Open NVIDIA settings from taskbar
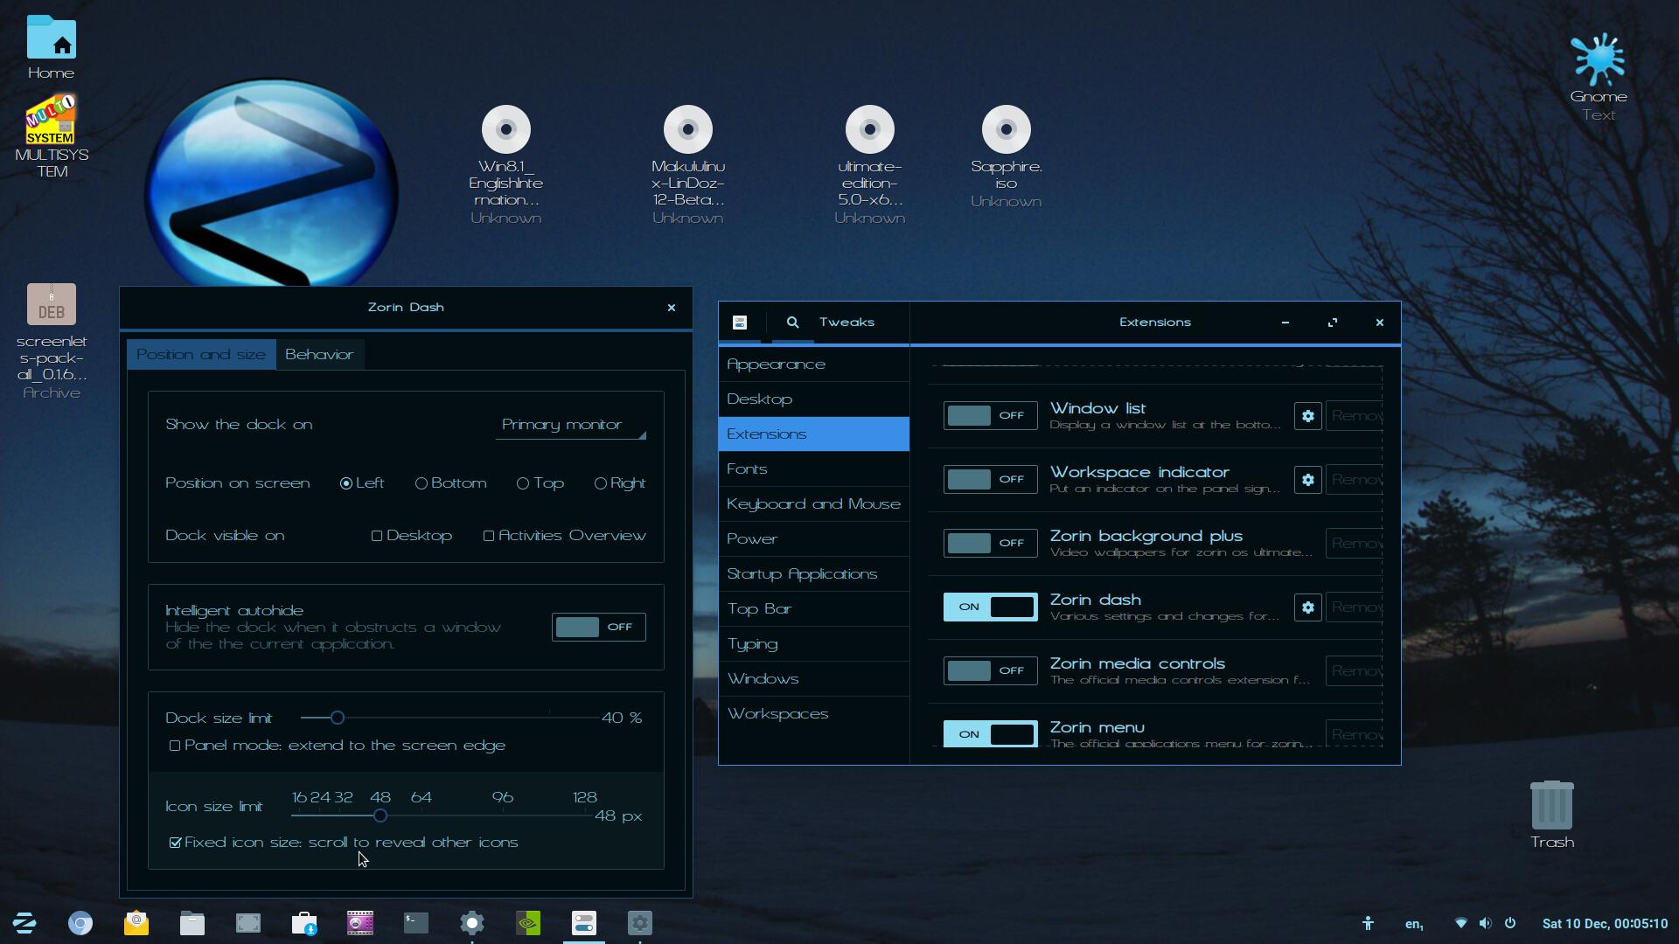This screenshot has width=1679, height=944. point(528,923)
